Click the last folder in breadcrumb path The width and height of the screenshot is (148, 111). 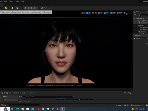(x=31, y=93)
